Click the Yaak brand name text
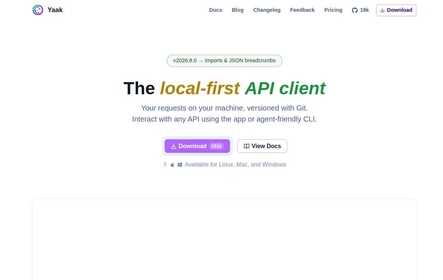Viewport: 443px width, 280px height. pyautogui.click(x=55, y=10)
